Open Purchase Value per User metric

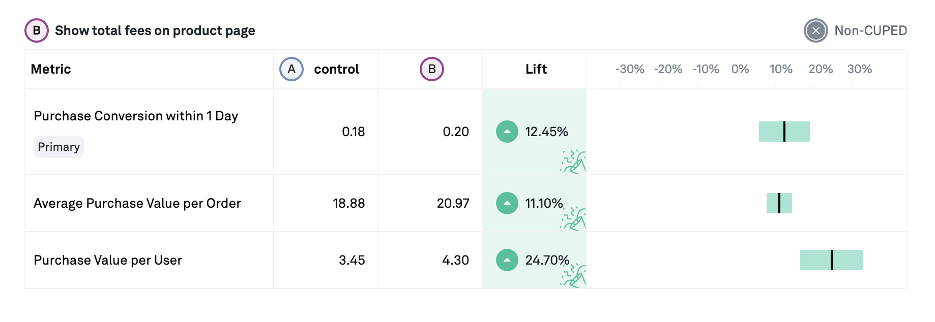[x=108, y=260]
